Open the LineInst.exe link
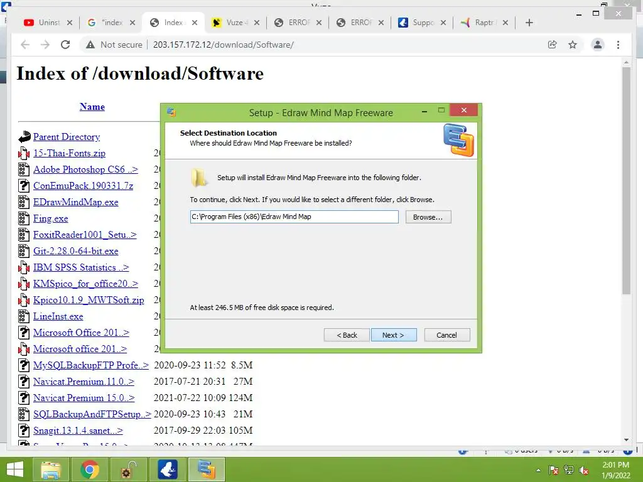 coord(58,316)
